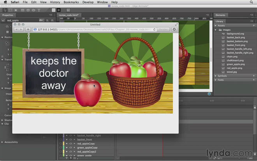Viewport: 257px width, 161px height.
Task: Open the Bookmarks menu
Action: (71, 2)
